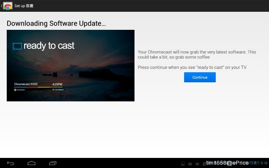Open the Android Recent Apps button
This screenshot has height=168, width=269.
click(53, 163)
